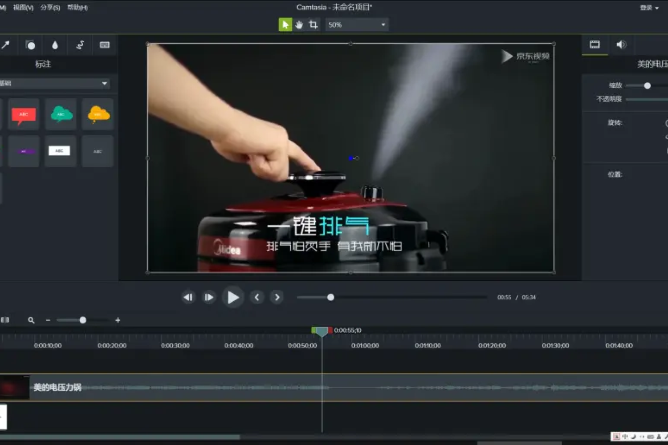Choose the plain text ABC callout
The image size is (668, 445).
(98, 151)
